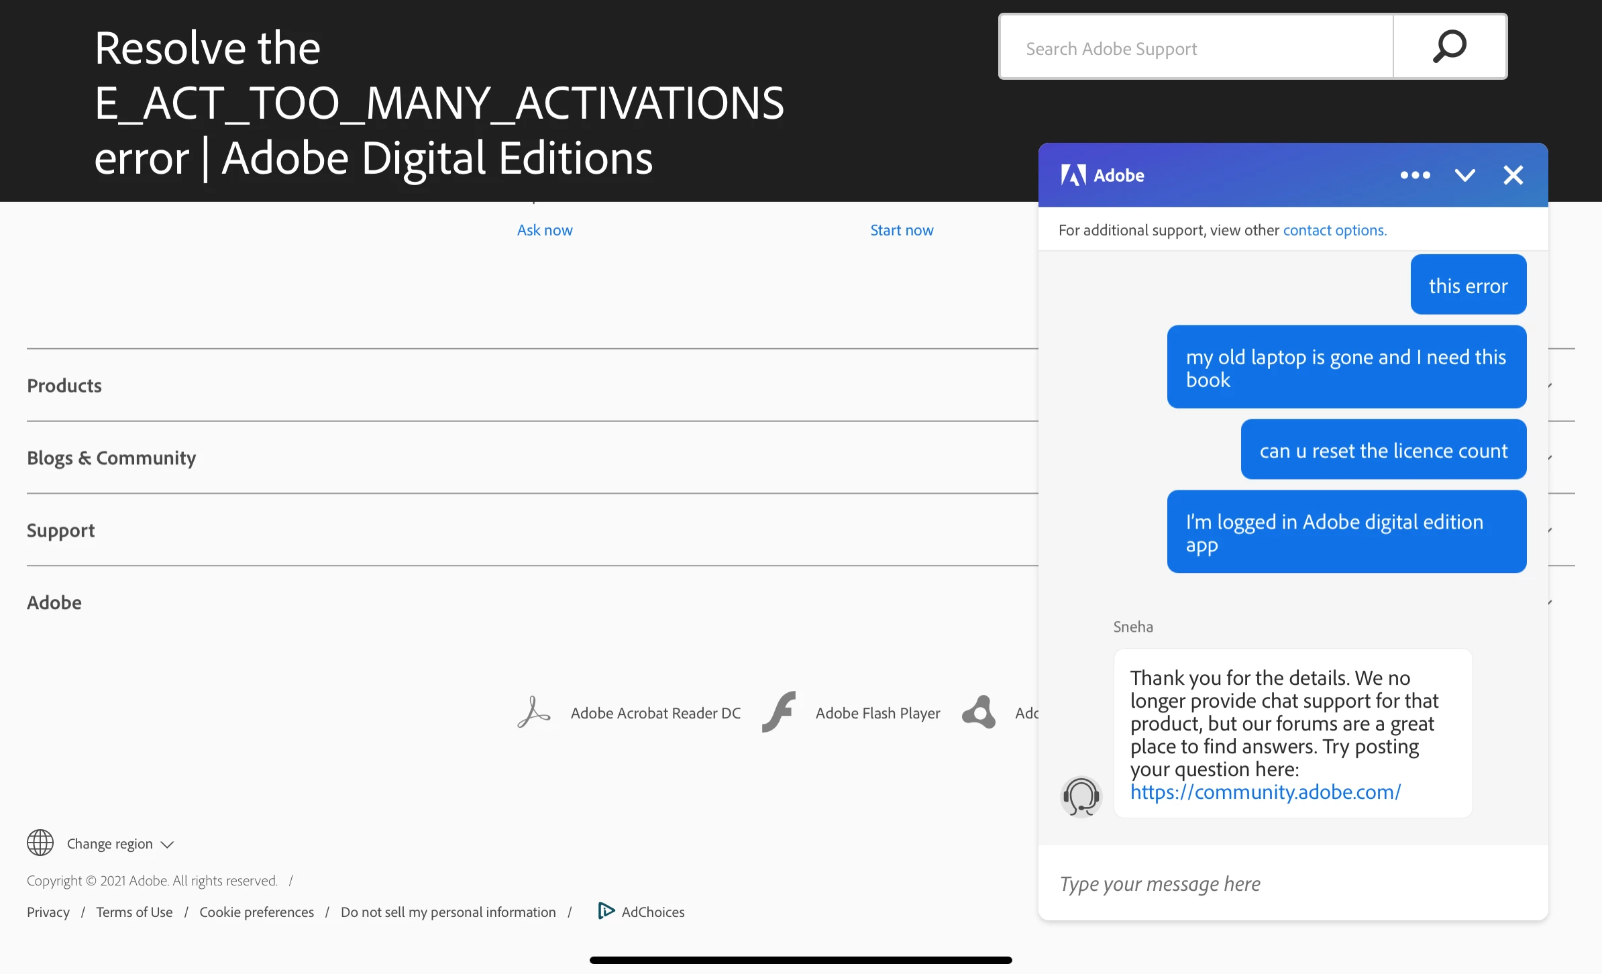This screenshot has width=1602, height=974.
Task: Expand the Blogs & Community section
Action: pos(111,458)
